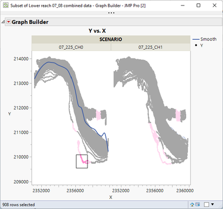This screenshot has height=209, width=223.
Task: Click the JMP app icon in title bar
Action: click(x=6, y=6)
